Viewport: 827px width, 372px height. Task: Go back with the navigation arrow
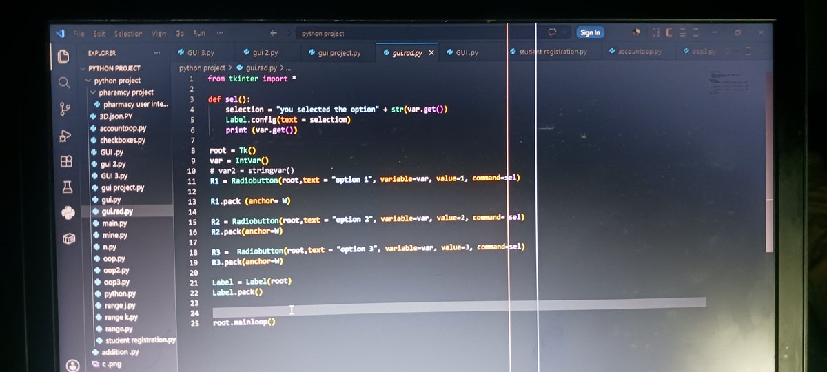pyautogui.click(x=274, y=32)
